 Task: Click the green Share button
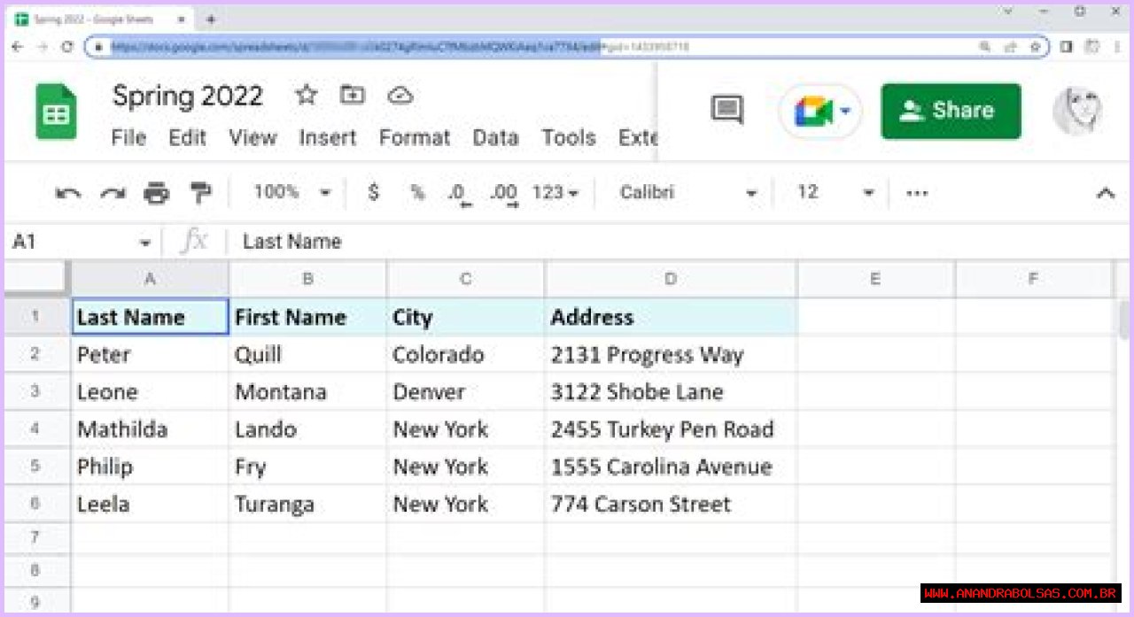[950, 112]
